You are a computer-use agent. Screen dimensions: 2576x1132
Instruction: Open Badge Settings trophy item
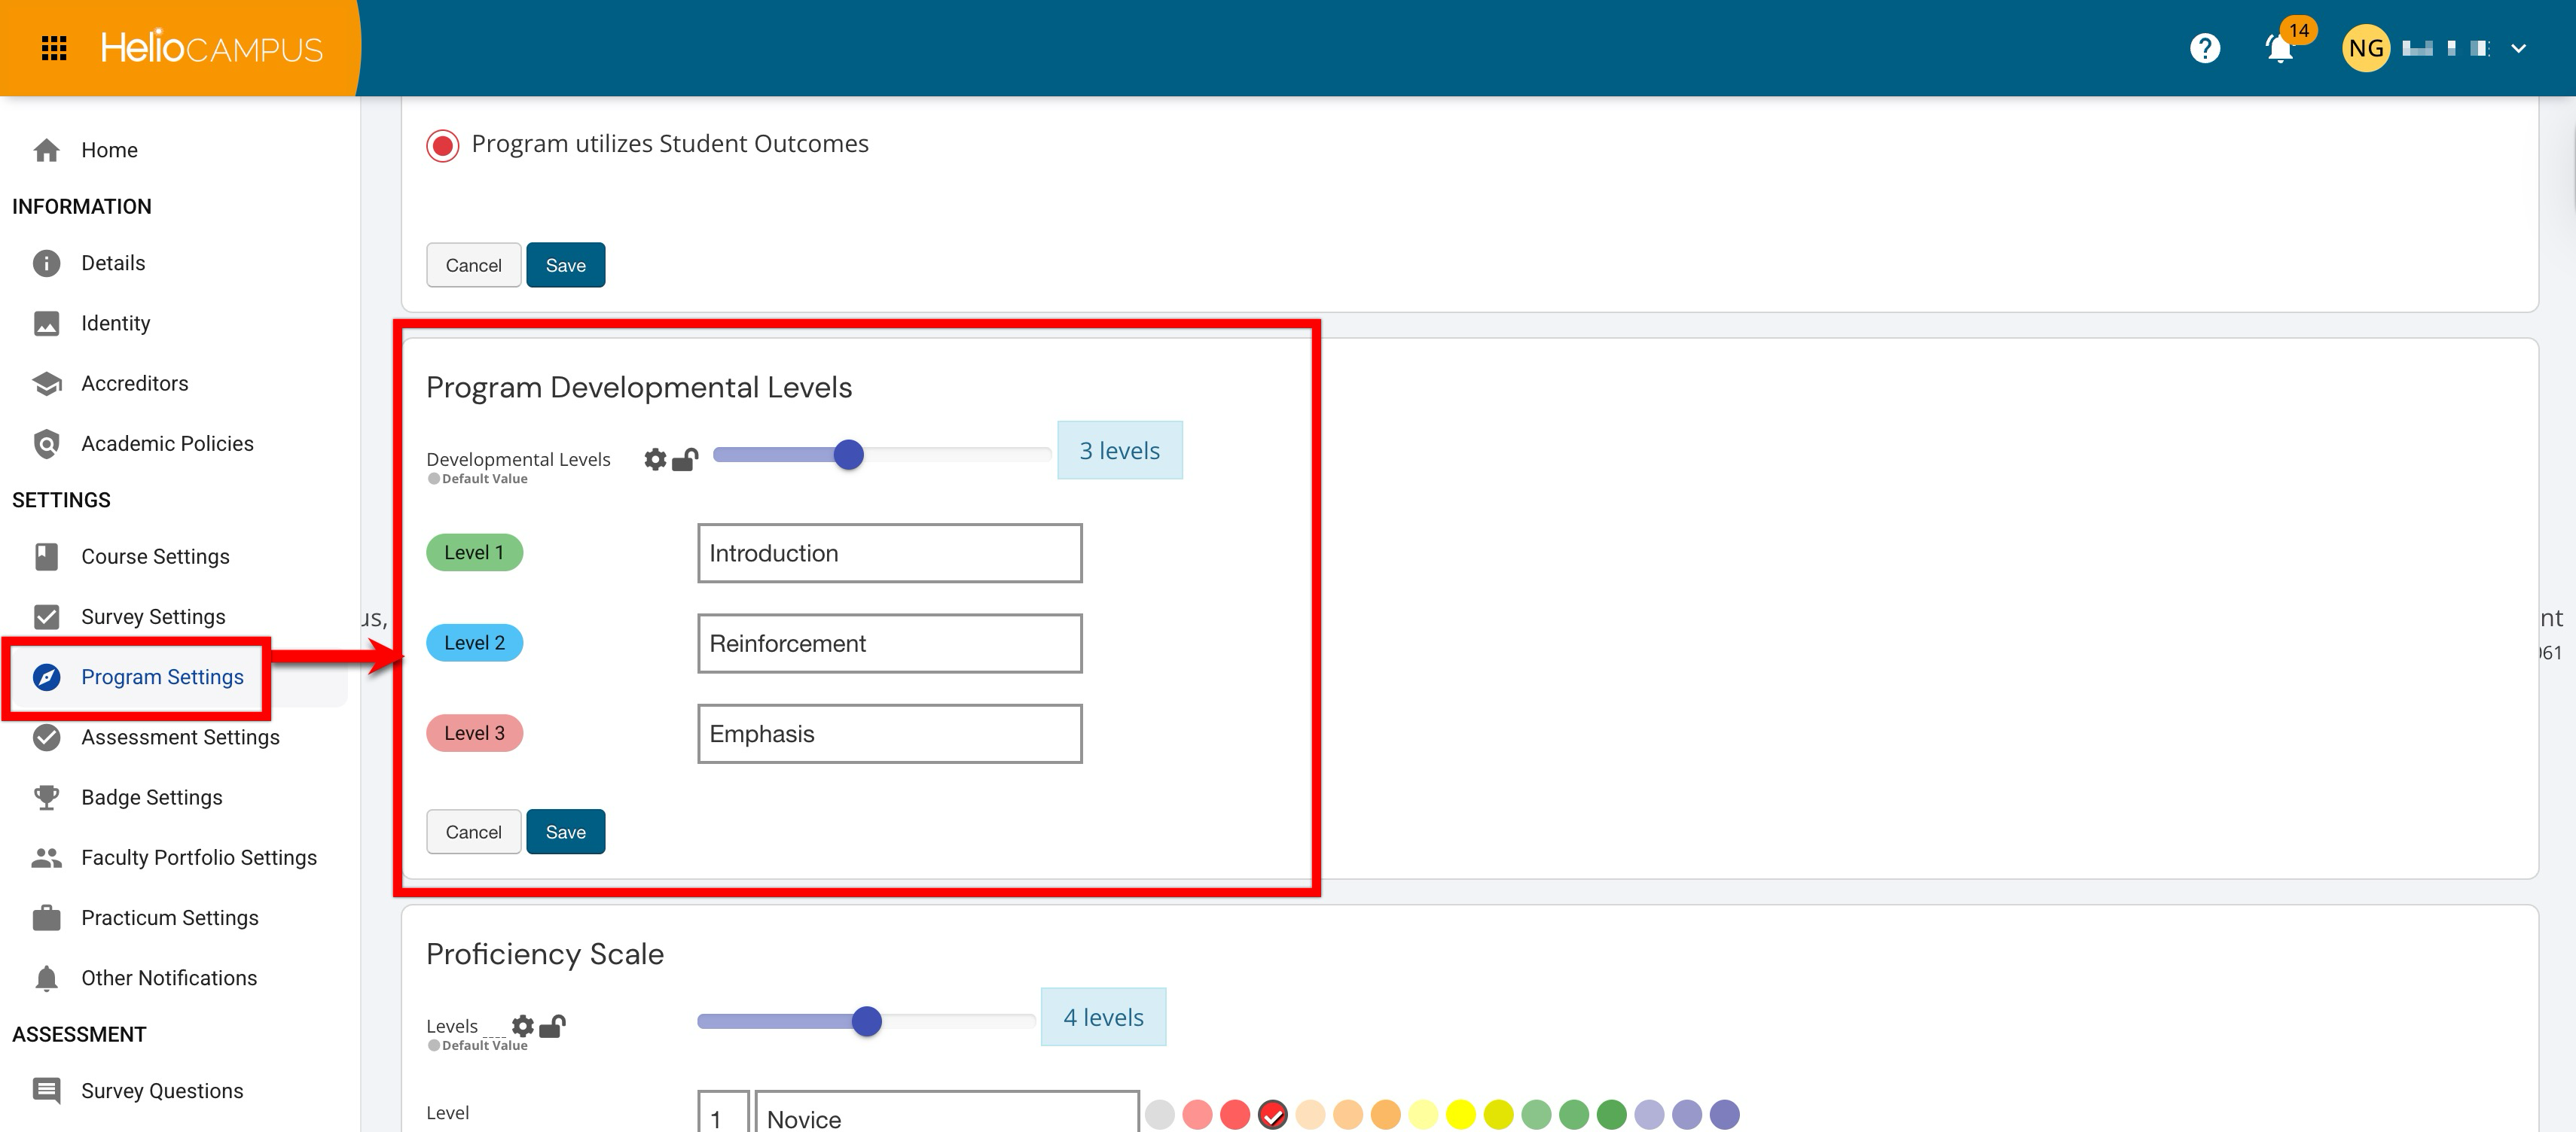pos(151,797)
